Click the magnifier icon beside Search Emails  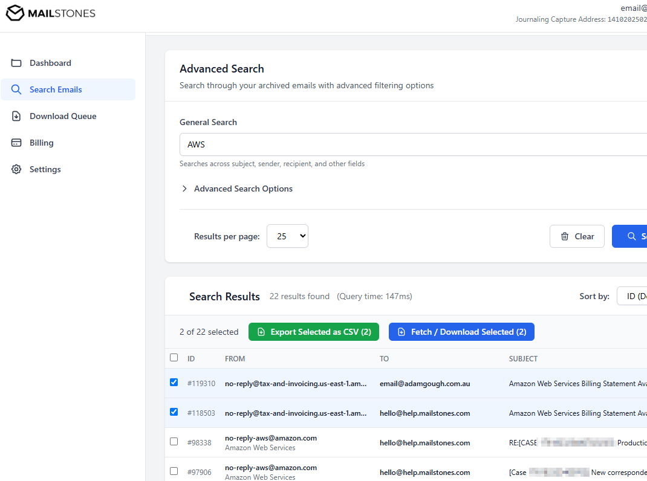point(17,89)
